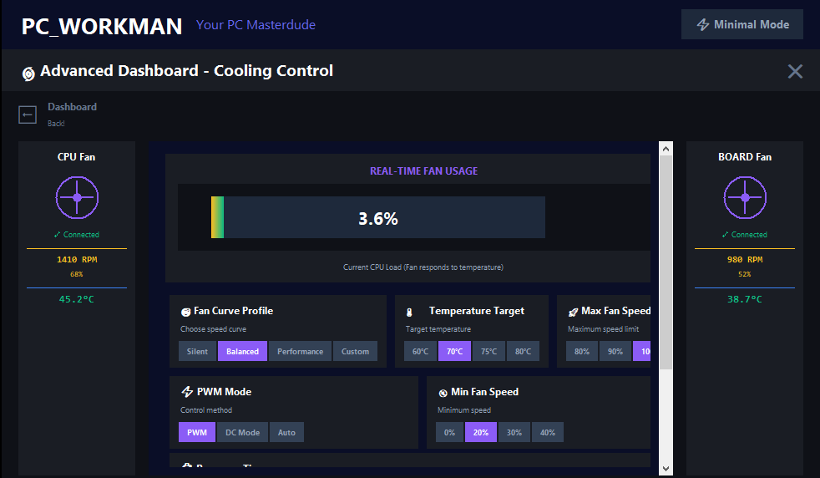Set PWM mode to Auto
Image resolution: width=820 pixels, height=478 pixels.
(286, 432)
